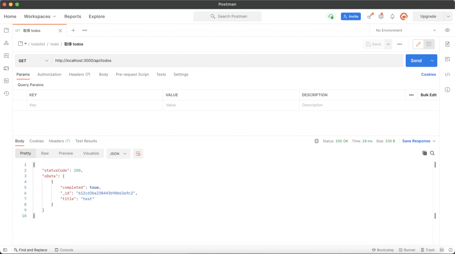
Task: Switch to edit mode pencil icon
Action: [x=418, y=44]
